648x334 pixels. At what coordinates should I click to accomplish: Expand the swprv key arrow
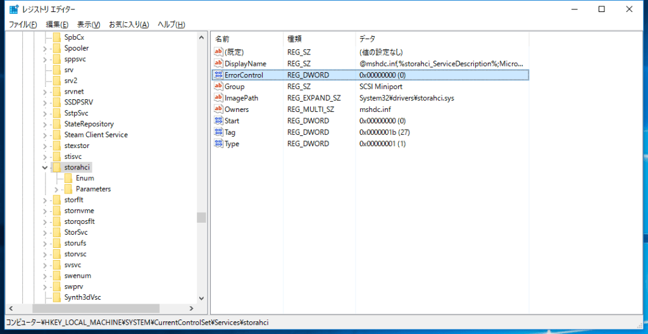[45, 287]
